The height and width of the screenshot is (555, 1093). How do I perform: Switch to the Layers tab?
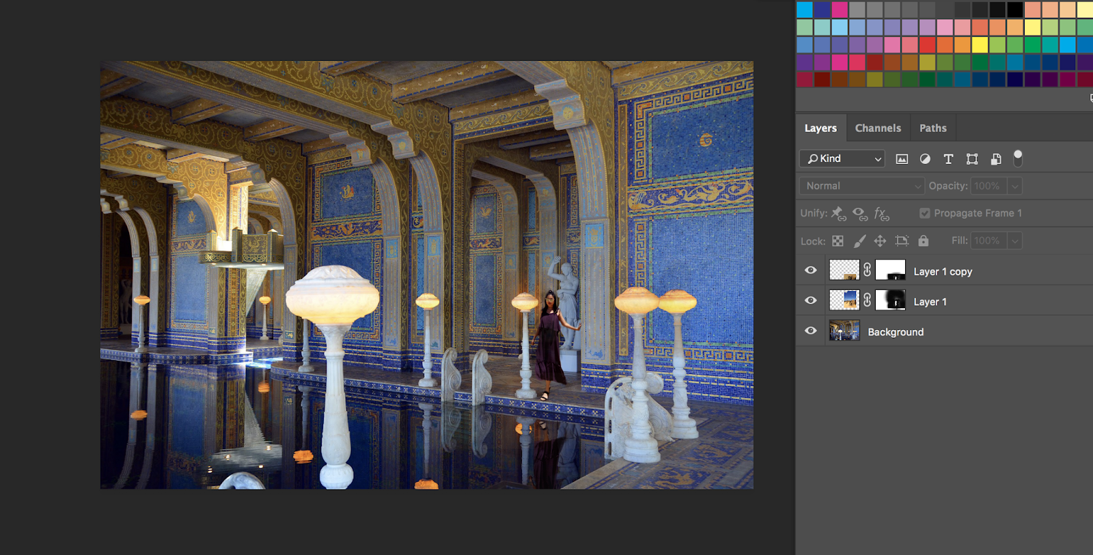820,128
